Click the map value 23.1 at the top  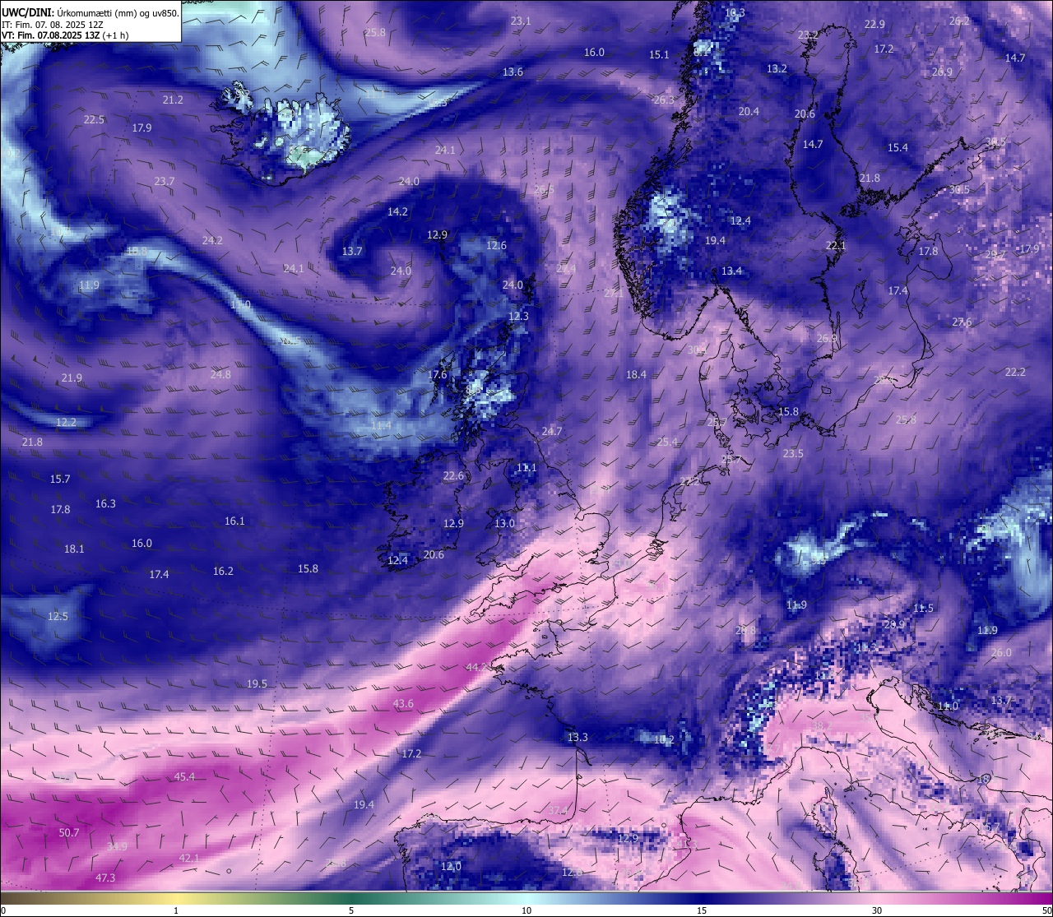[521, 21]
